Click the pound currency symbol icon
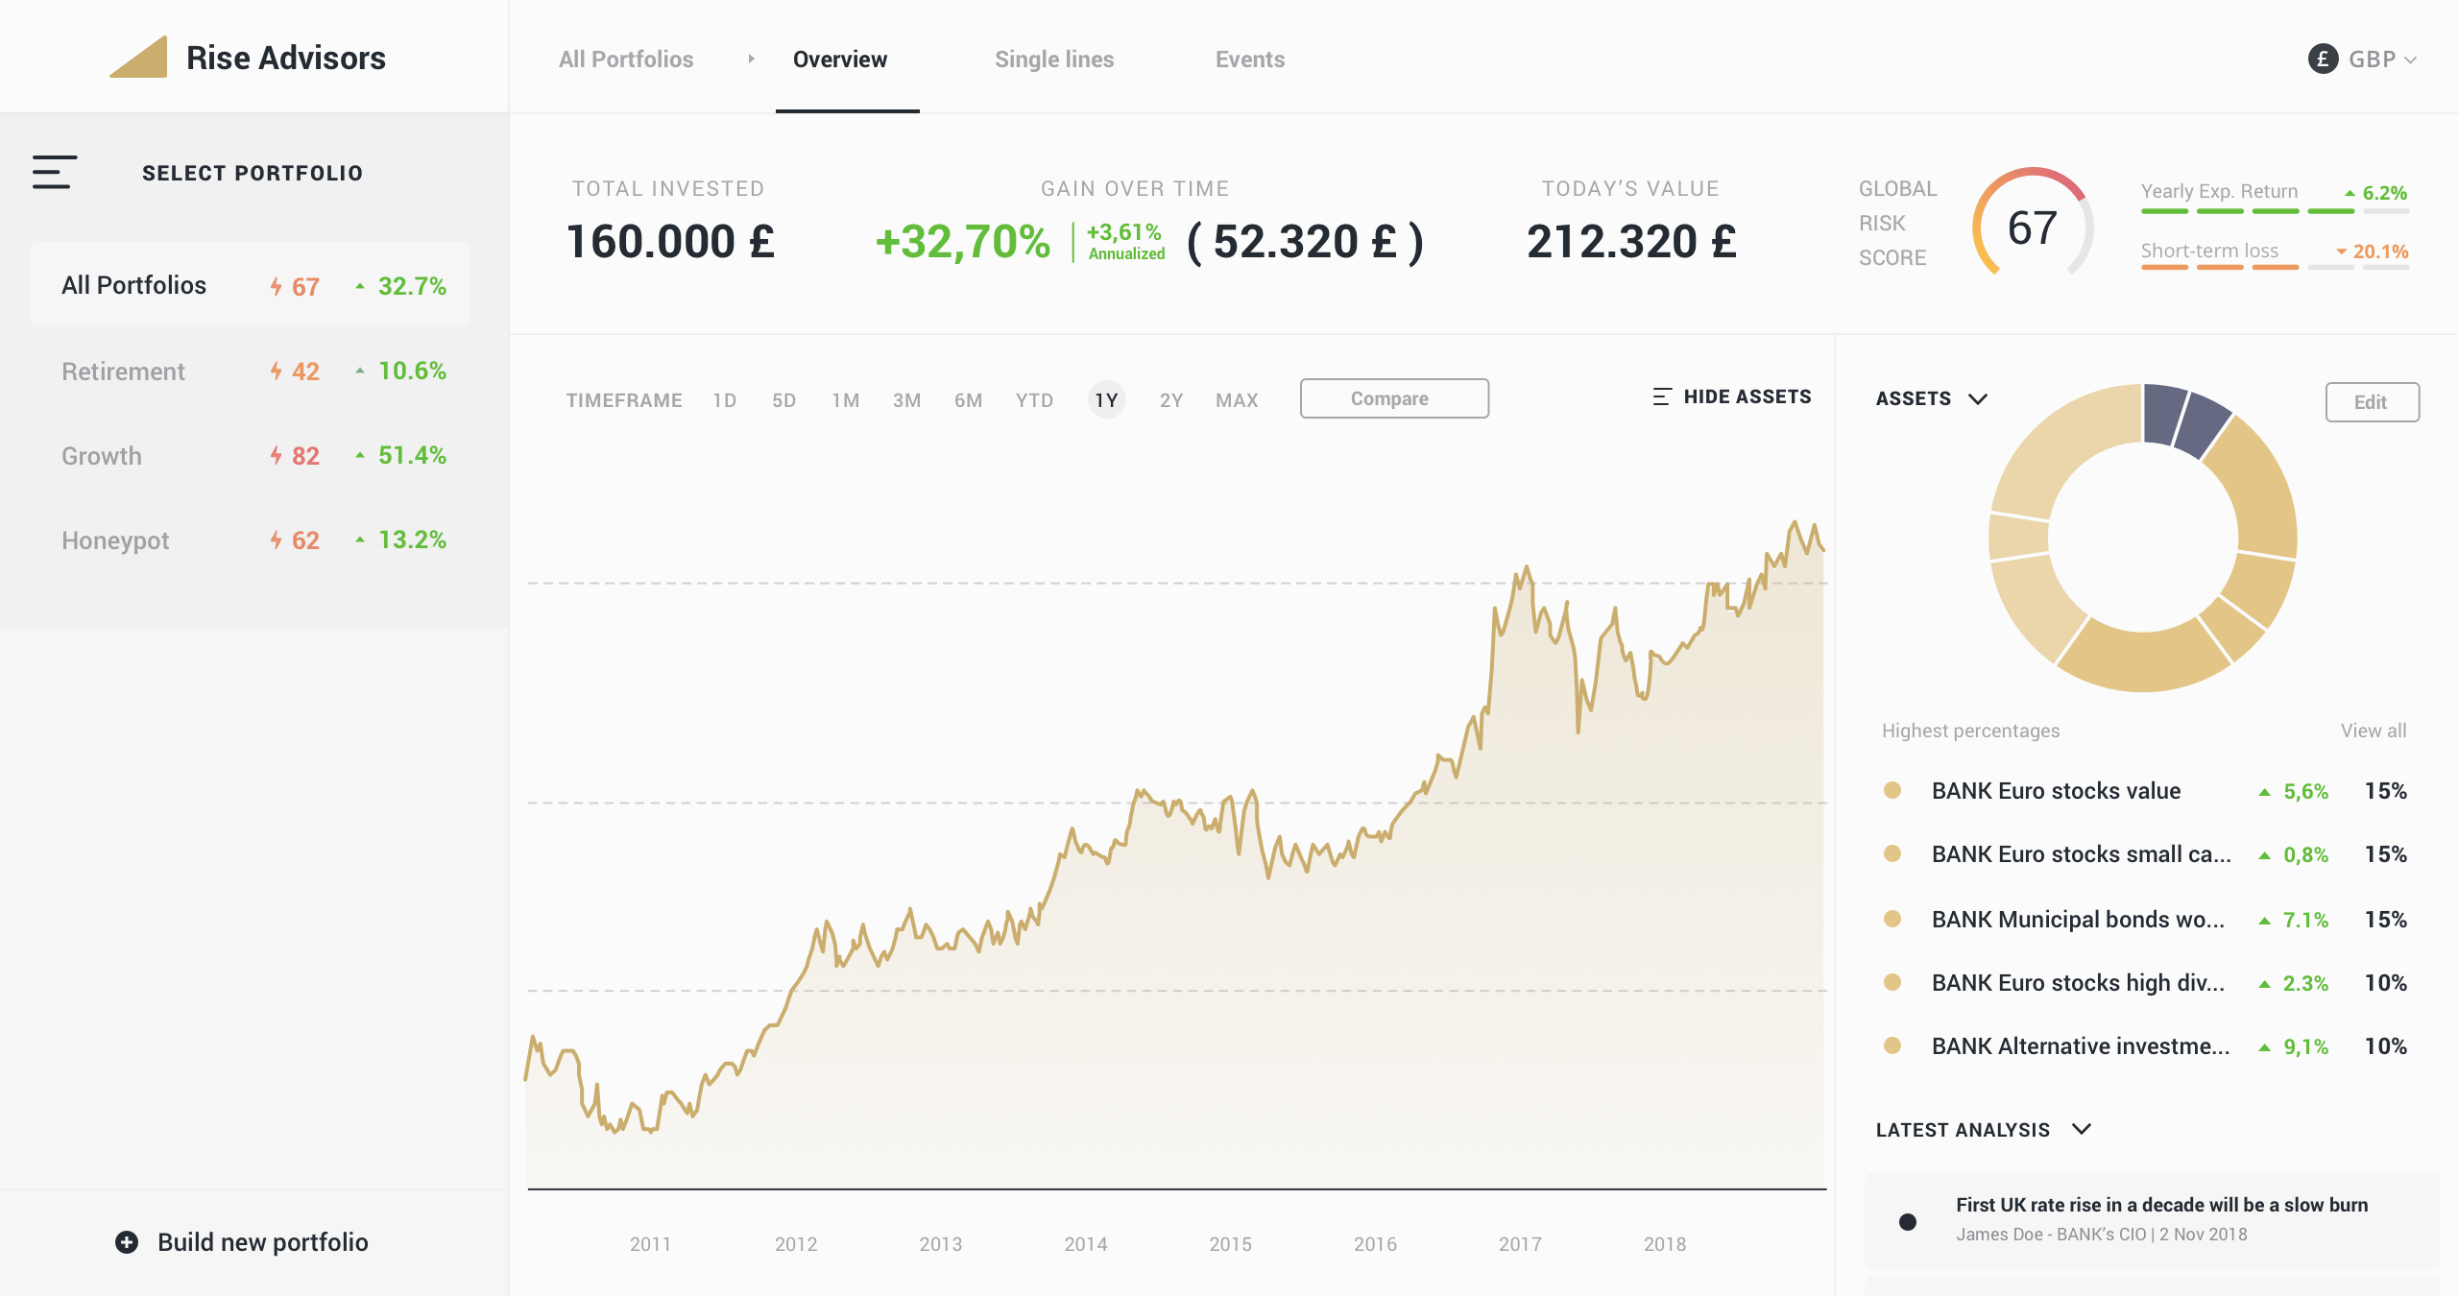This screenshot has width=2458, height=1296. click(x=2323, y=60)
